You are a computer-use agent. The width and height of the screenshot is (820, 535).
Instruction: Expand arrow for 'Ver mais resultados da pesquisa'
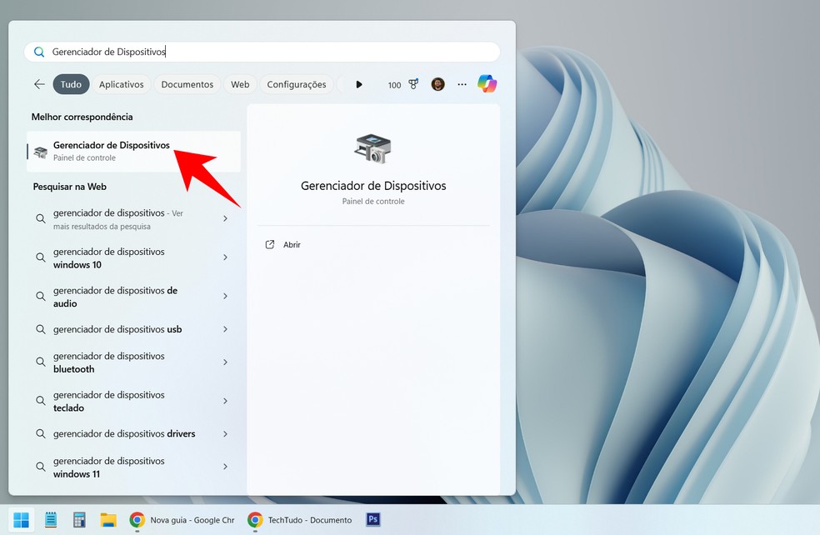click(x=225, y=218)
